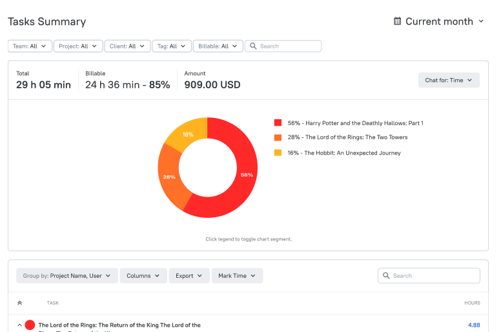Collapse the Return of the King row
The height and width of the screenshot is (332, 501).
coord(19,325)
